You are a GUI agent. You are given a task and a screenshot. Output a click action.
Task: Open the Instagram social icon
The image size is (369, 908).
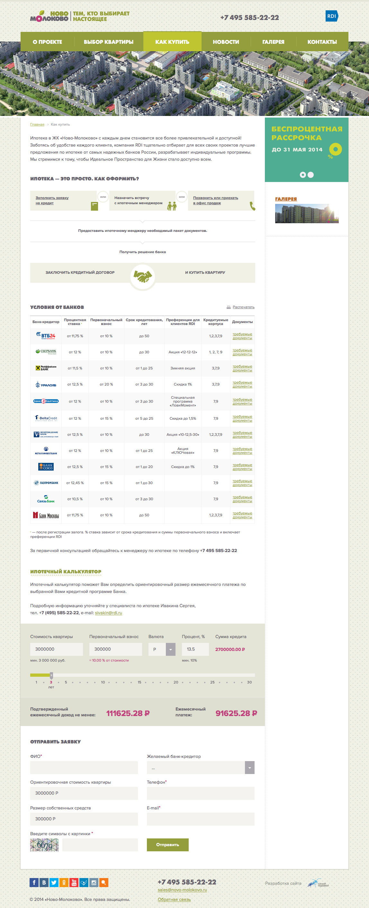[94, 882]
